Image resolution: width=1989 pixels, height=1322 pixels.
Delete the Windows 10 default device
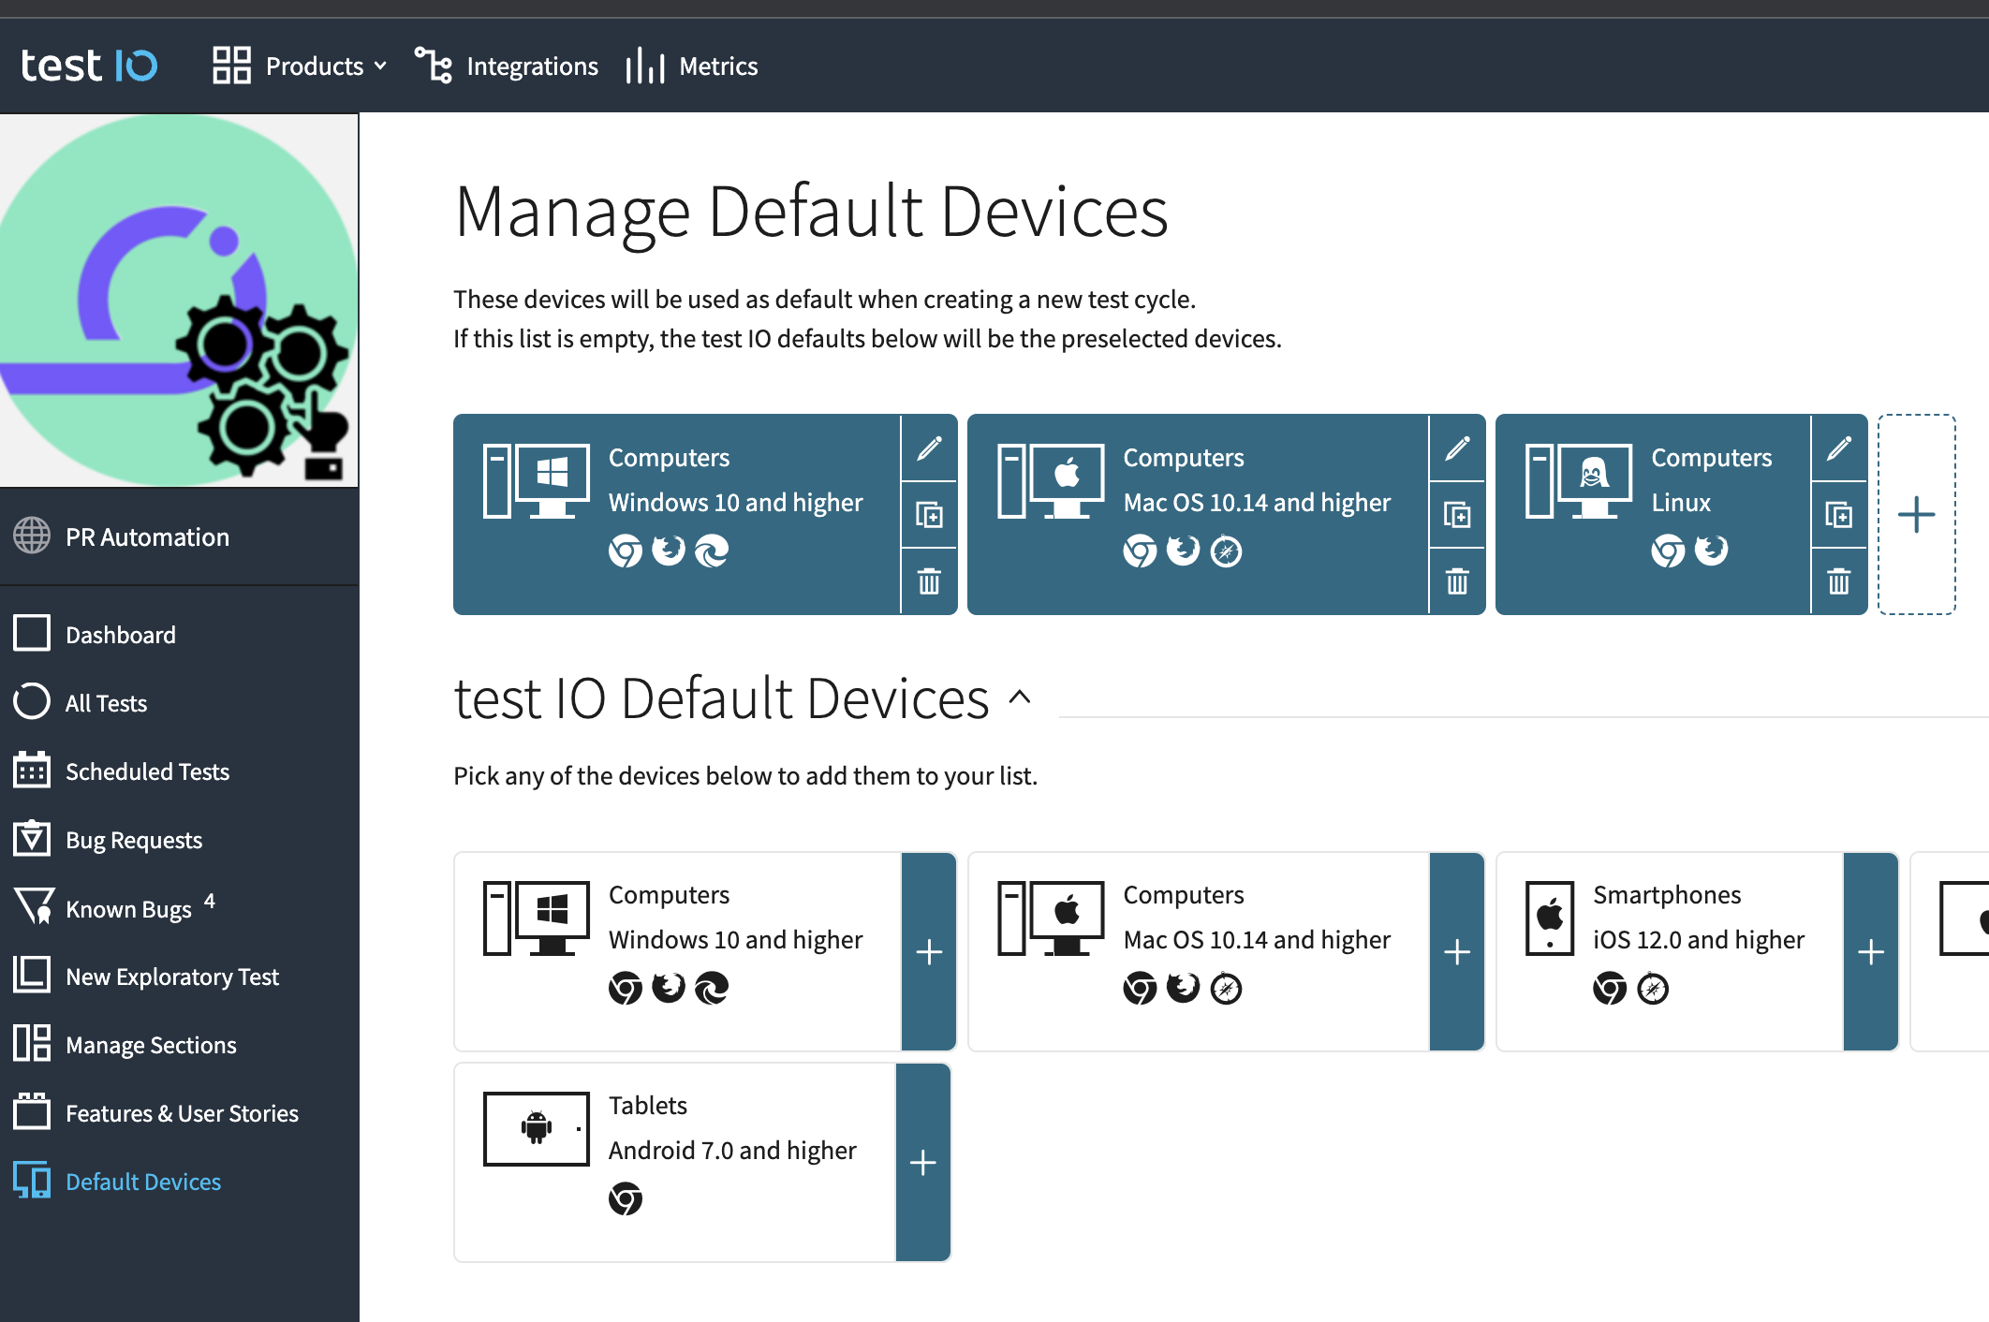928,581
